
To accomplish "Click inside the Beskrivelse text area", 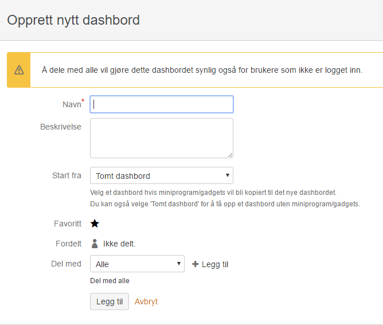I will tap(161, 138).
